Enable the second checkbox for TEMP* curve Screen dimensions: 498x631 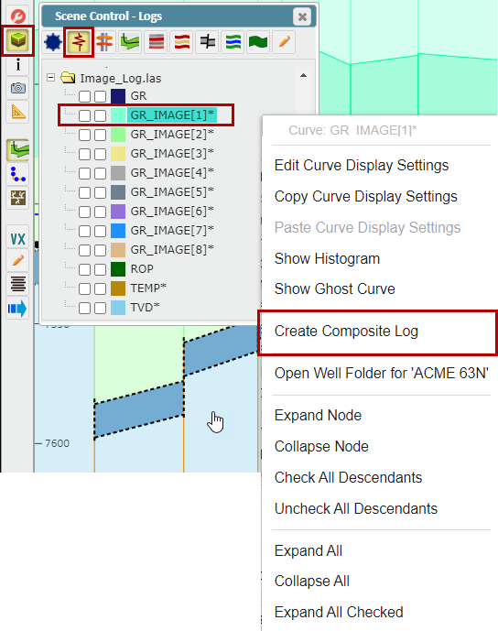point(100,288)
